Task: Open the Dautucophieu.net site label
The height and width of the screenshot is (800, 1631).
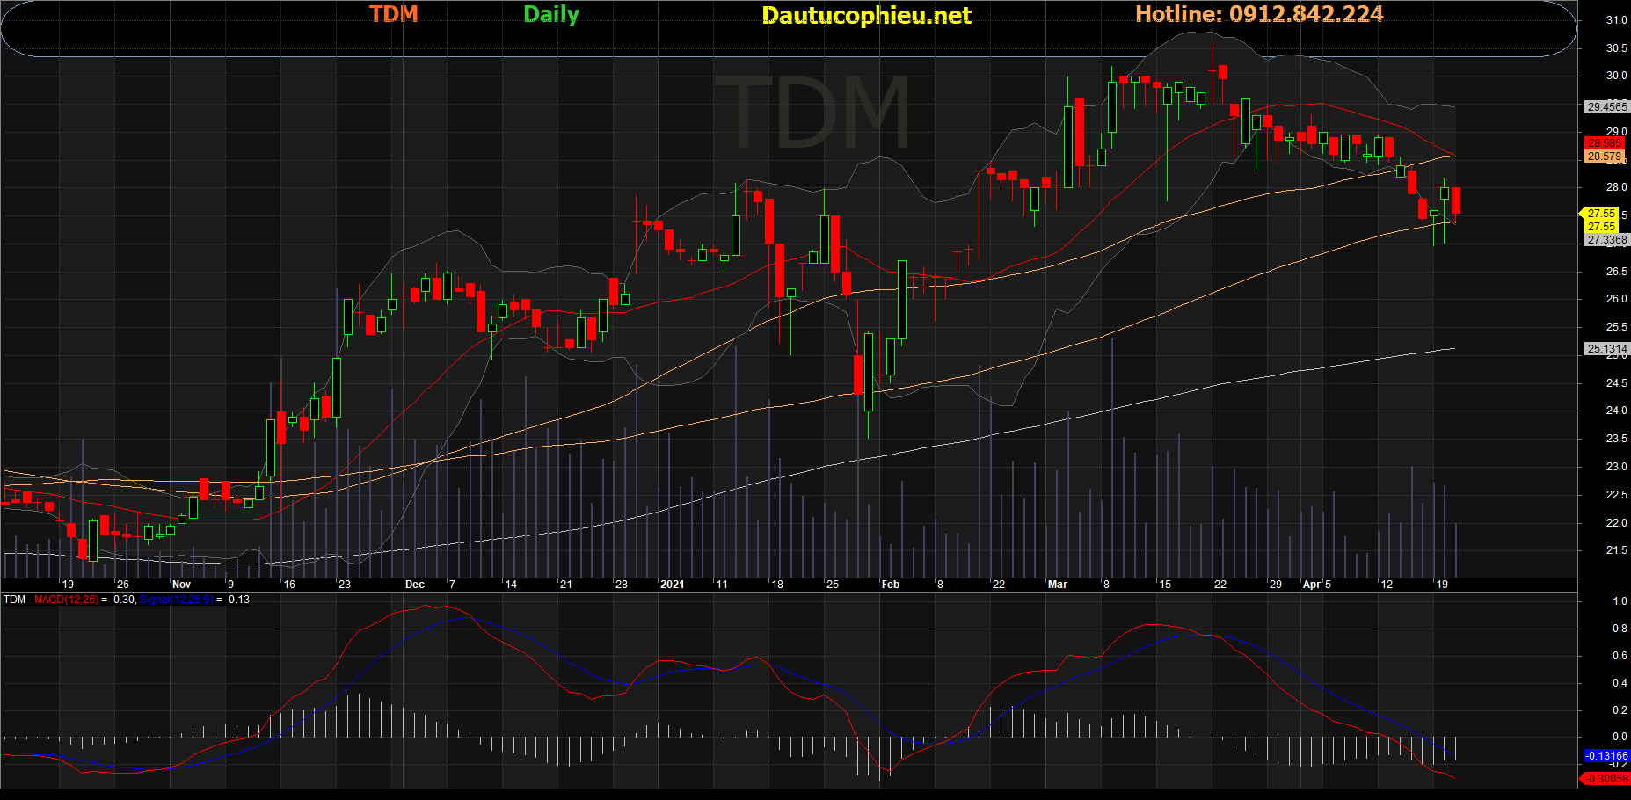Action: 866,15
